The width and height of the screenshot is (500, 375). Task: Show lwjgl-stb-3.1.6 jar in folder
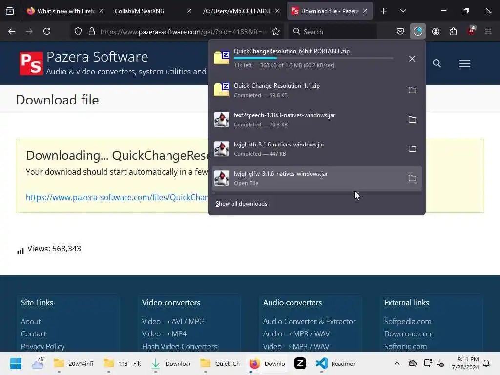pos(412,149)
